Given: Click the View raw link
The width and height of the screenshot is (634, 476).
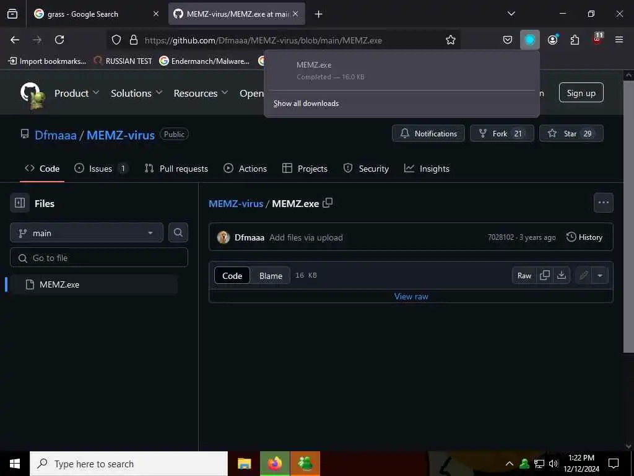Looking at the screenshot, I should [x=411, y=296].
